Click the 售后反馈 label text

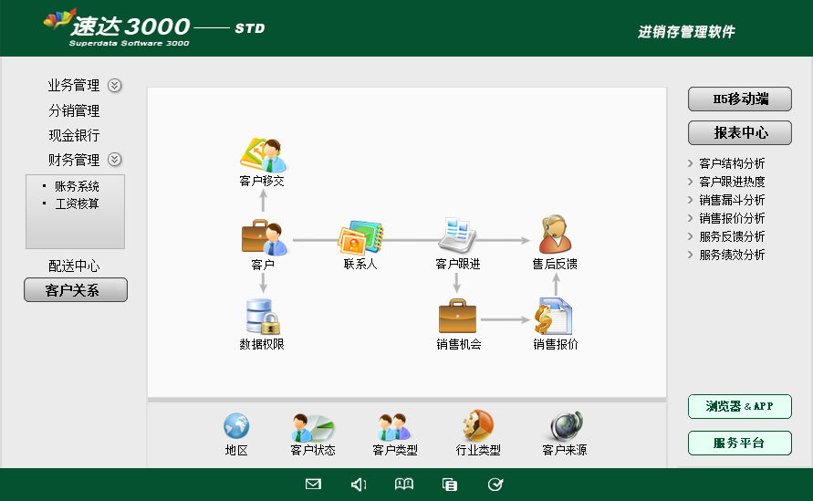pyautogui.click(x=555, y=264)
